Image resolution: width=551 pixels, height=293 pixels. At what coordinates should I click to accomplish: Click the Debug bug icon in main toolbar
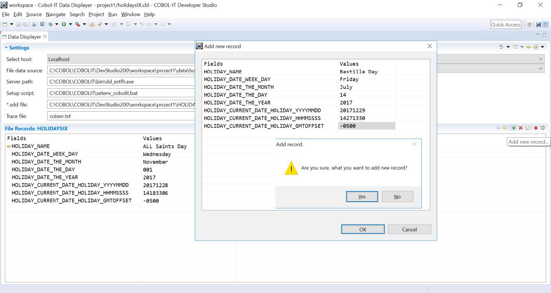51,24
